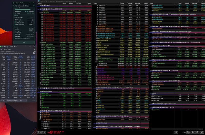
Task: Click the Average column header in left HWiNFO pane
Action: pos(89,4)
